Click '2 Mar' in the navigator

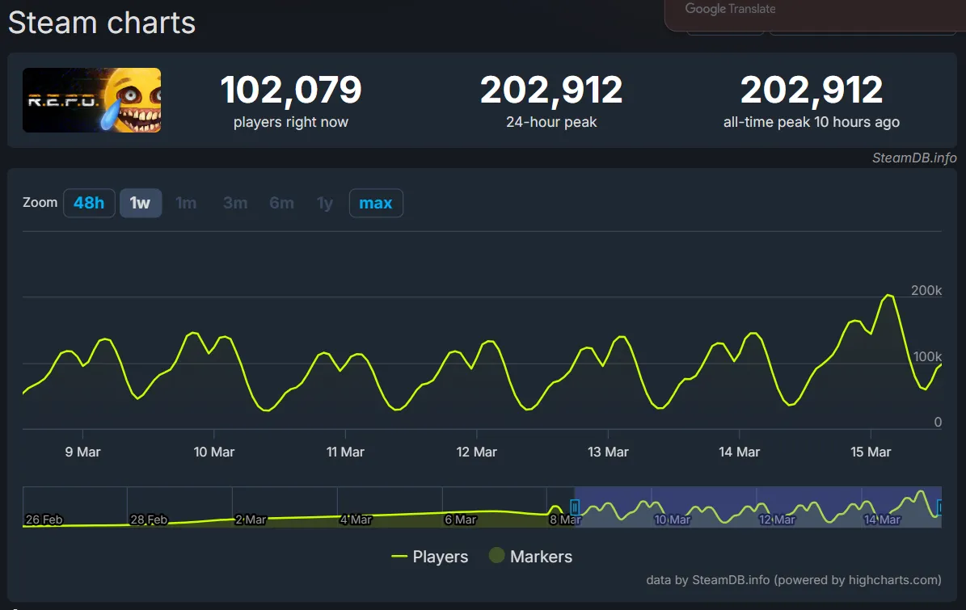[x=251, y=520]
